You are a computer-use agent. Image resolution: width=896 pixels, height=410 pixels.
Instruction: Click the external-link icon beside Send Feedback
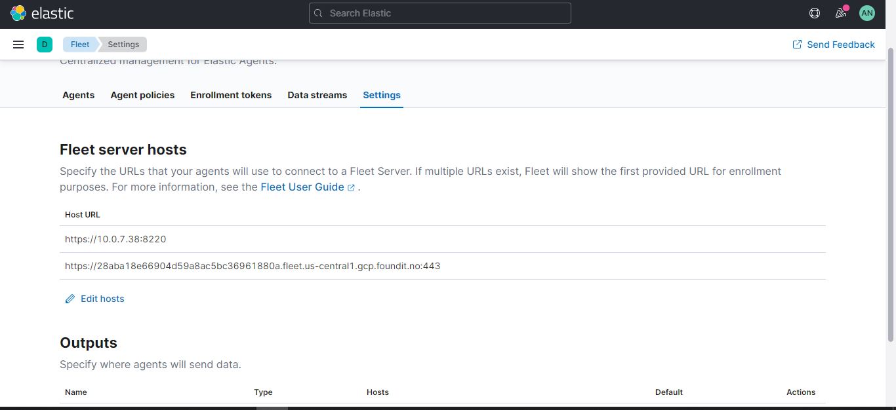[x=796, y=44]
